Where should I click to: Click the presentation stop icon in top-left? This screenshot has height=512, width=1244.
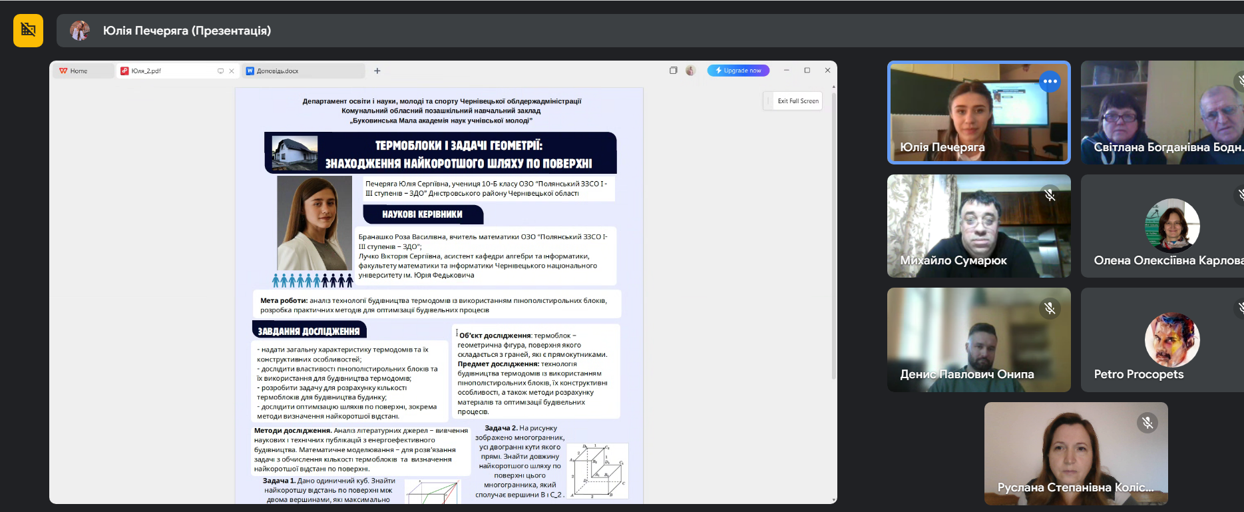pos(28,31)
